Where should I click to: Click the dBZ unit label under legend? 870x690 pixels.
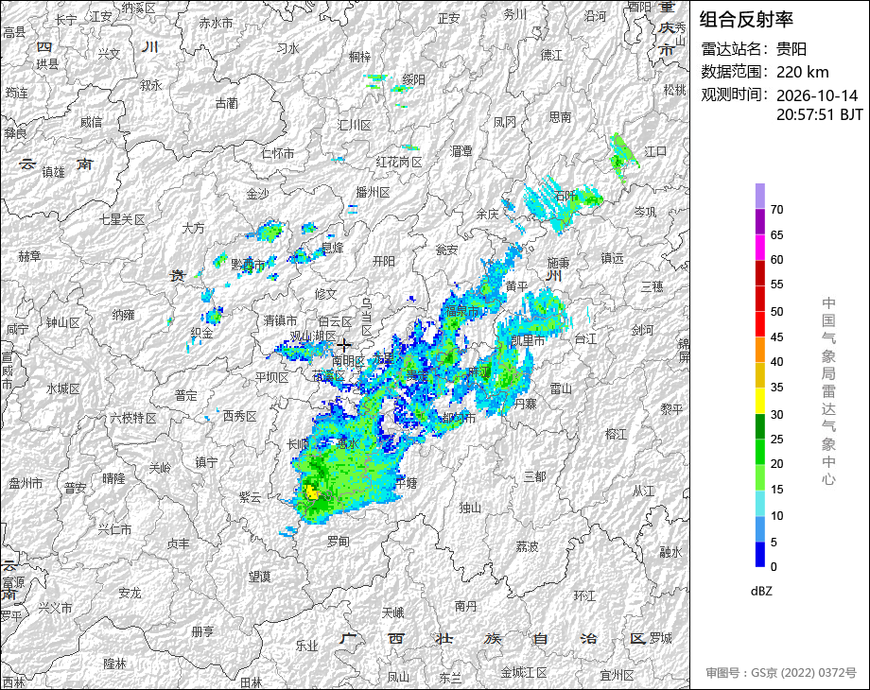tap(761, 592)
